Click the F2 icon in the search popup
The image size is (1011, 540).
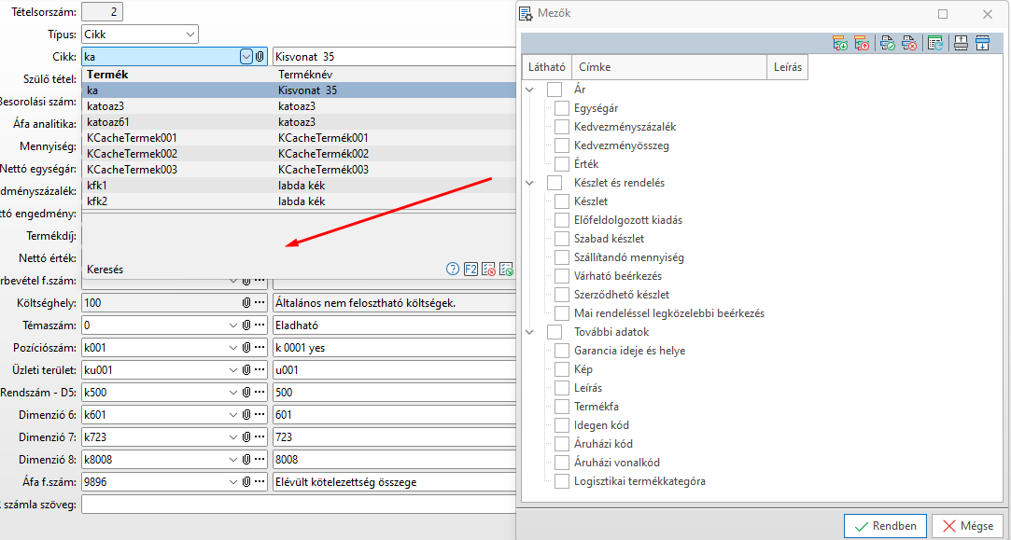(470, 270)
